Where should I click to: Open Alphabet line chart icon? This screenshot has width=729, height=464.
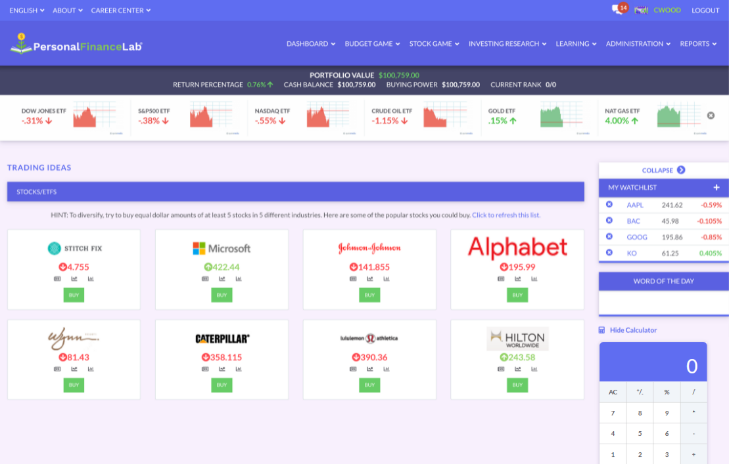tap(517, 279)
